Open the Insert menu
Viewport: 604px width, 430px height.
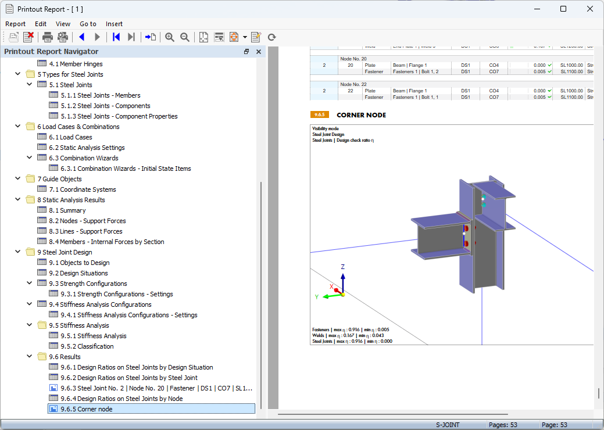click(114, 24)
